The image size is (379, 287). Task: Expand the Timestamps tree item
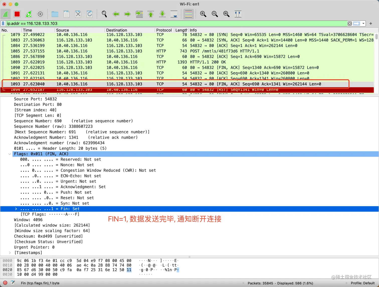[10, 253]
